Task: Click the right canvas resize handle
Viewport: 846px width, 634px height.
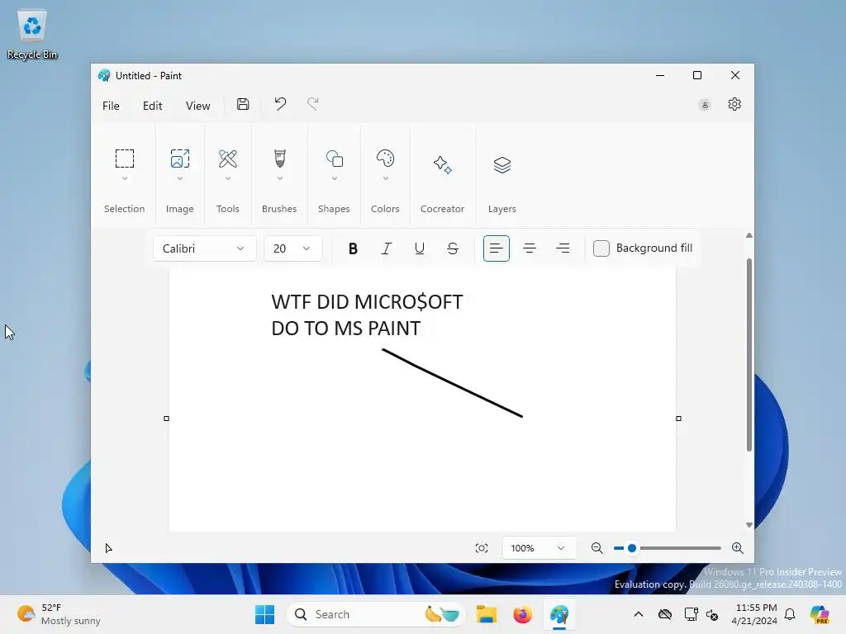Action: (x=679, y=419)
